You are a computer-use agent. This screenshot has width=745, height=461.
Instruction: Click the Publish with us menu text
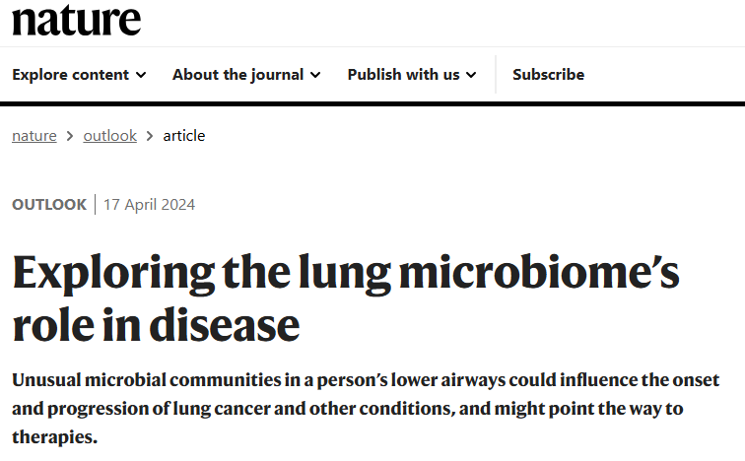click(403, 75)
